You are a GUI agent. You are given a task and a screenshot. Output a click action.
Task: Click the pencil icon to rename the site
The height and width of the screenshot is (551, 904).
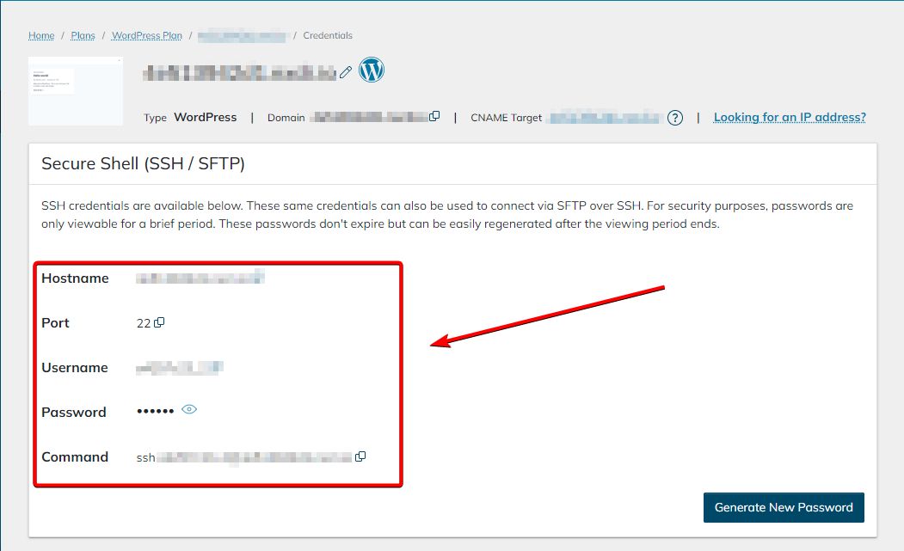[x=347, y=72]
